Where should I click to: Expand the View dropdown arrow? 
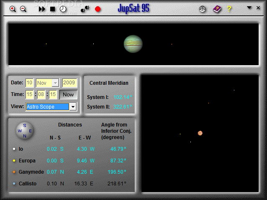(73, 107)
